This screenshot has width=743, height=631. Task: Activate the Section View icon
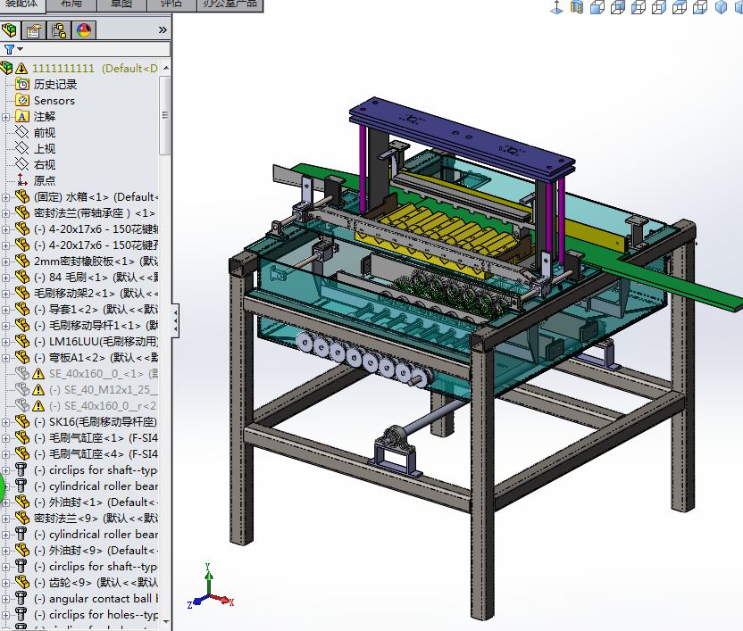pyautogui.click(x=577, y=7)
